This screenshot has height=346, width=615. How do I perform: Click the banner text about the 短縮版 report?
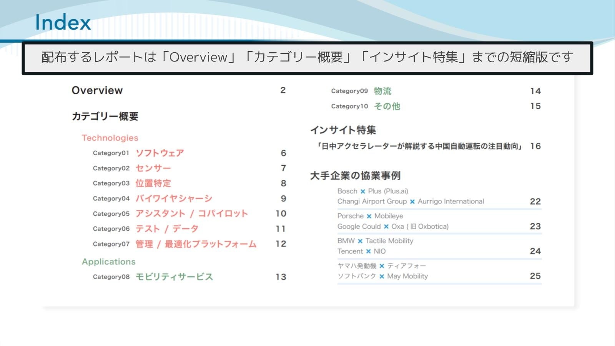click(307, 57)
